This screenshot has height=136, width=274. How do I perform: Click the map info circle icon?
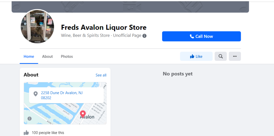29,119
